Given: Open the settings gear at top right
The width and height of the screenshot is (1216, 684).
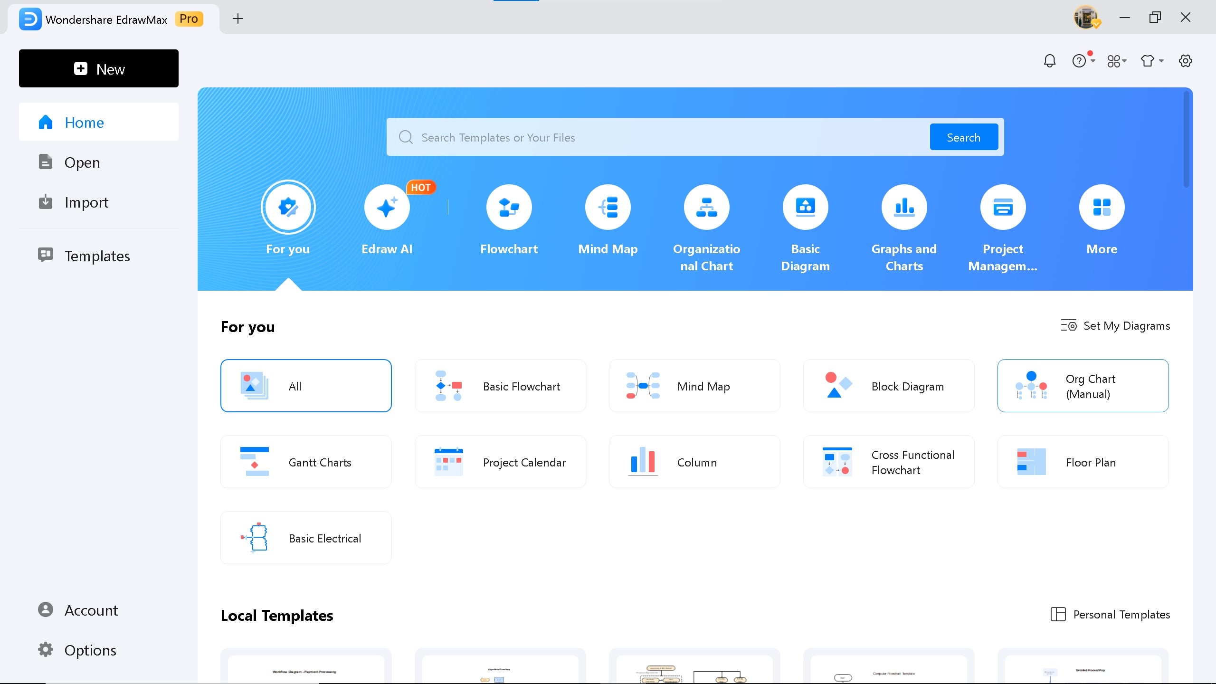Looking at the screenshot, I should click(1185, 61).
